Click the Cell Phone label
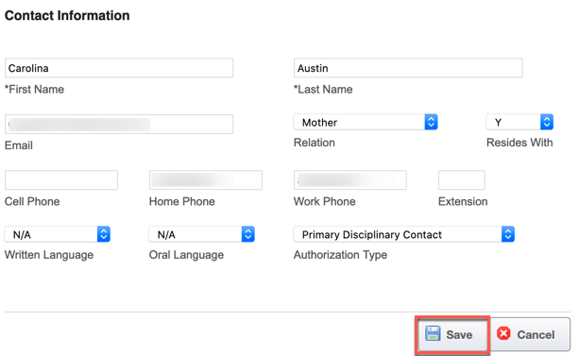579x356 pixels. tap(32, 202)
